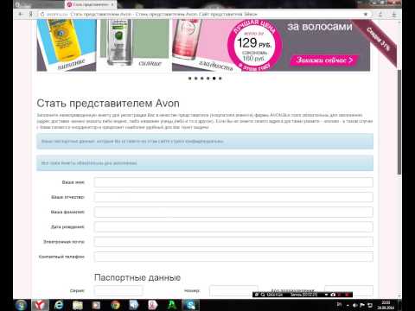This screenshot has width=415, height=311.
Task: Open the media player taskbar icon
Action: tap(96, 305)
